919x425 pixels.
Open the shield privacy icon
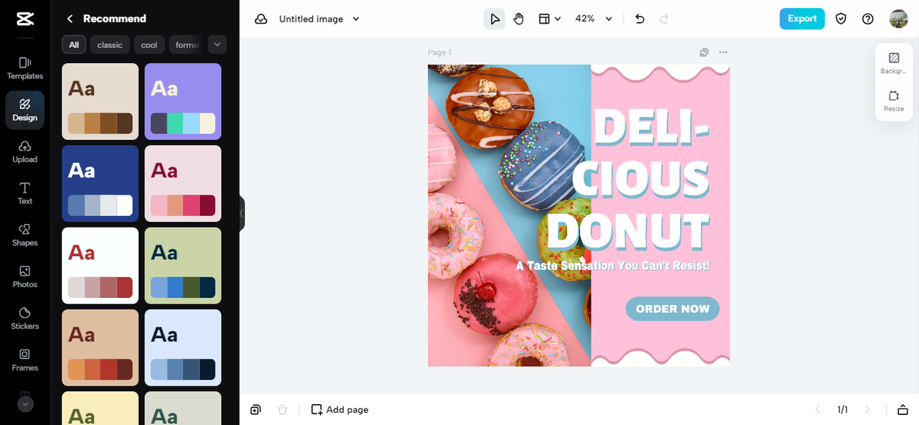tap(841, 19)
